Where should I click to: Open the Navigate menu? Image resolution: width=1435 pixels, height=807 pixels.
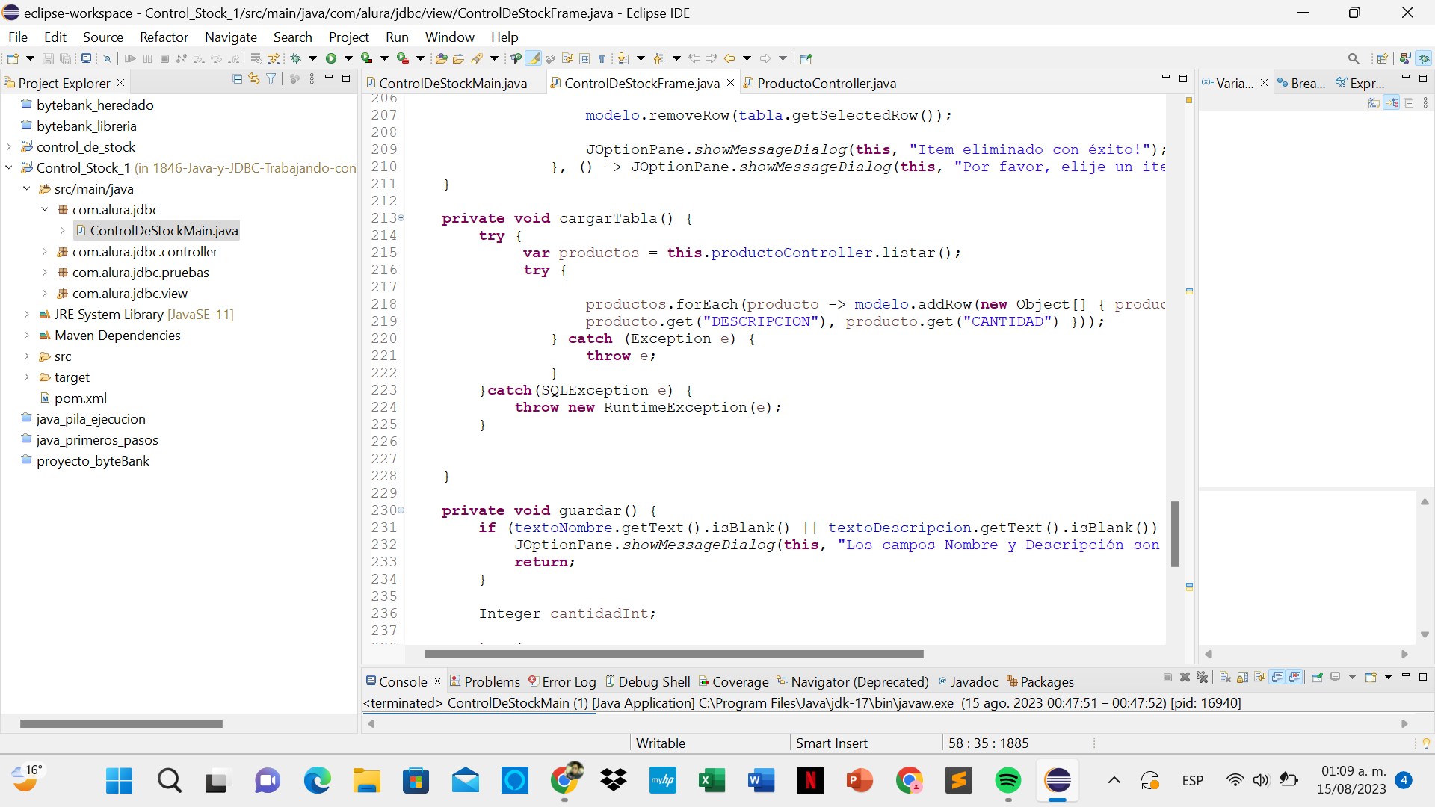231,37
